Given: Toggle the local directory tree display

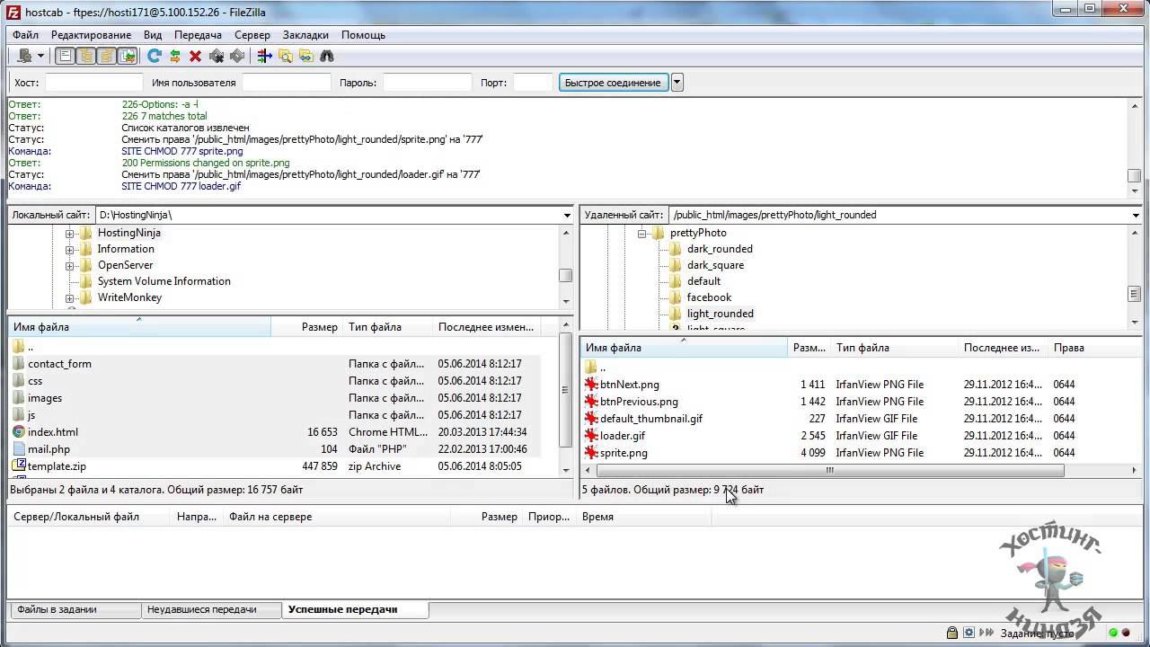Looking at the screenshot, I should pos(86,56).
